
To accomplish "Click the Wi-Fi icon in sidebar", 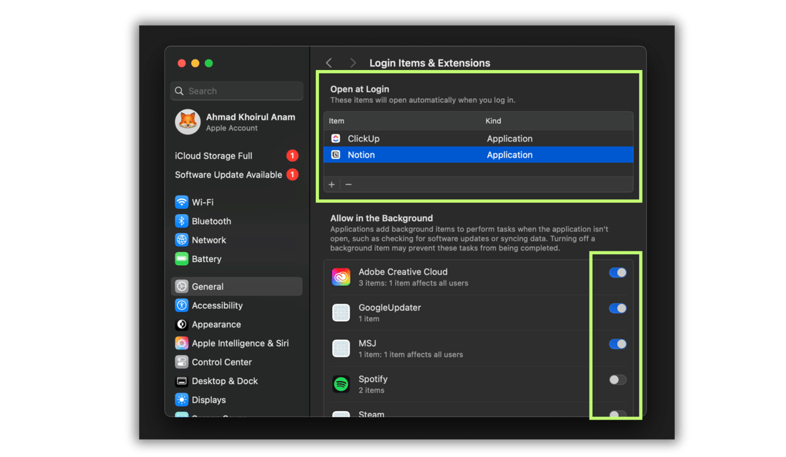I will coord(181,202).
